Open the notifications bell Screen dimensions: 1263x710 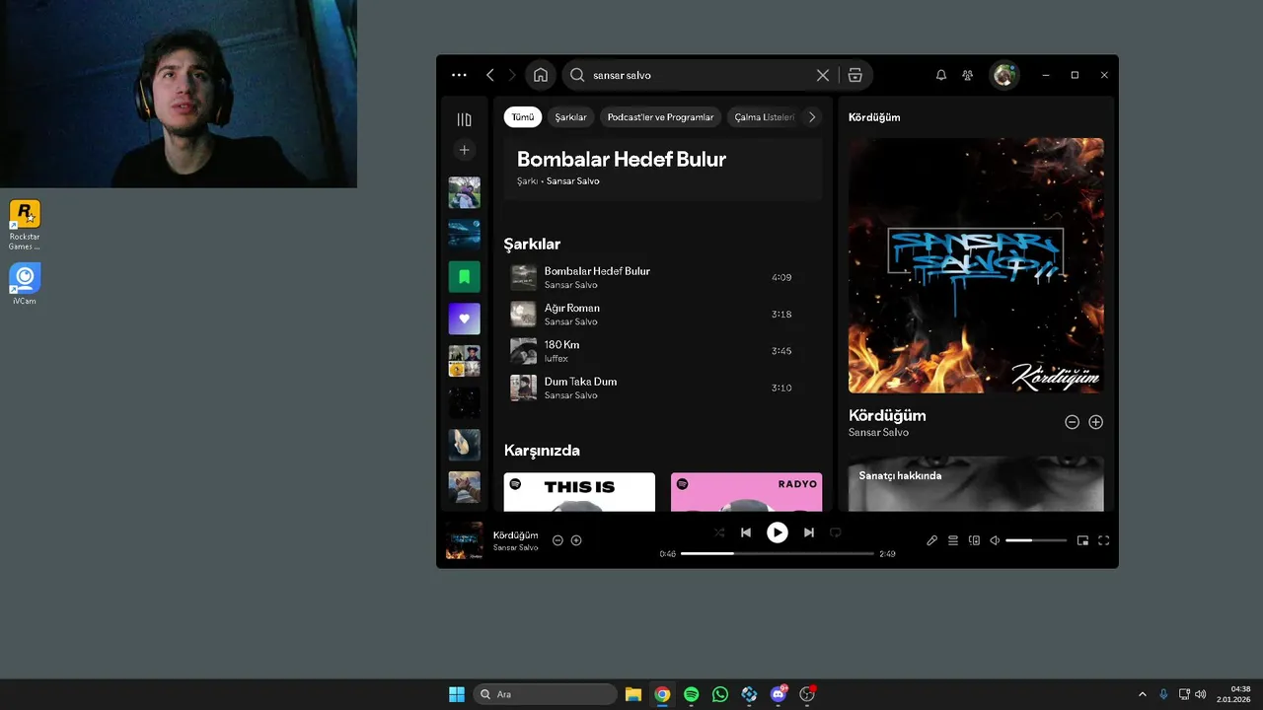pos(941,75)
